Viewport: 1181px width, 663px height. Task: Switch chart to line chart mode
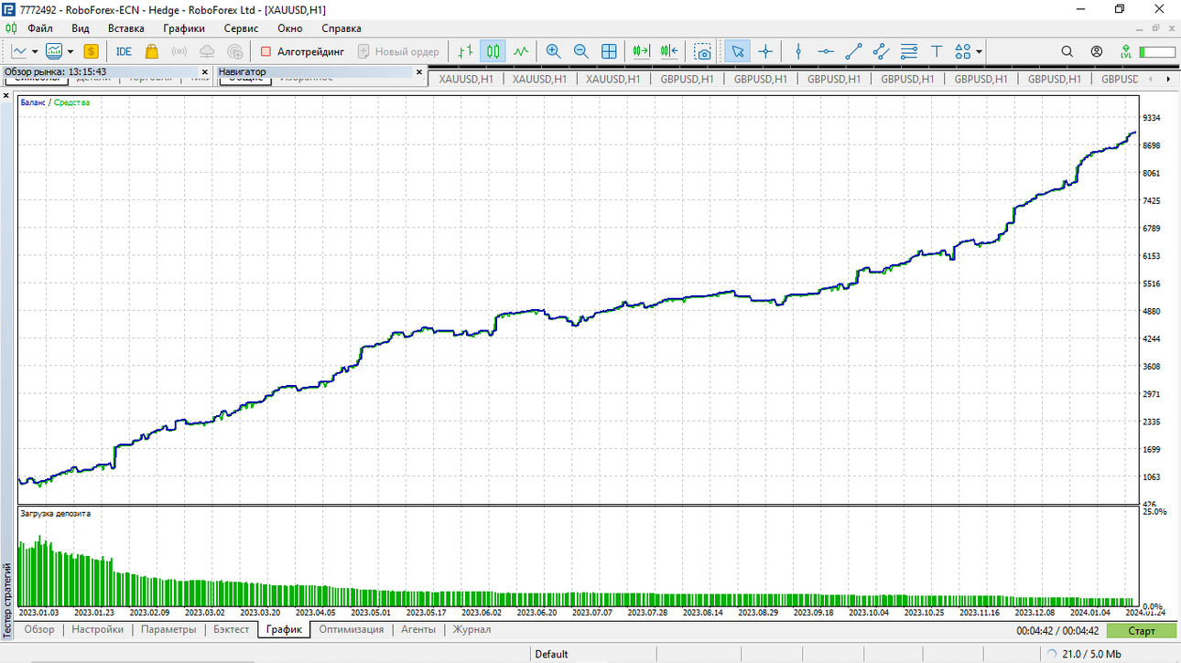(521, 51)
